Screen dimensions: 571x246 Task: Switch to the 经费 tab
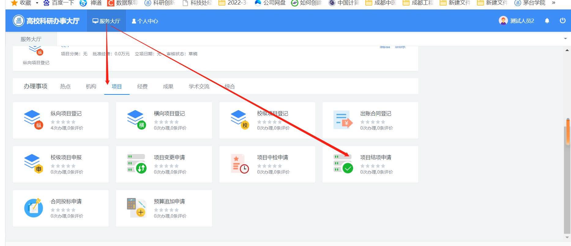[x=142, y=86]
